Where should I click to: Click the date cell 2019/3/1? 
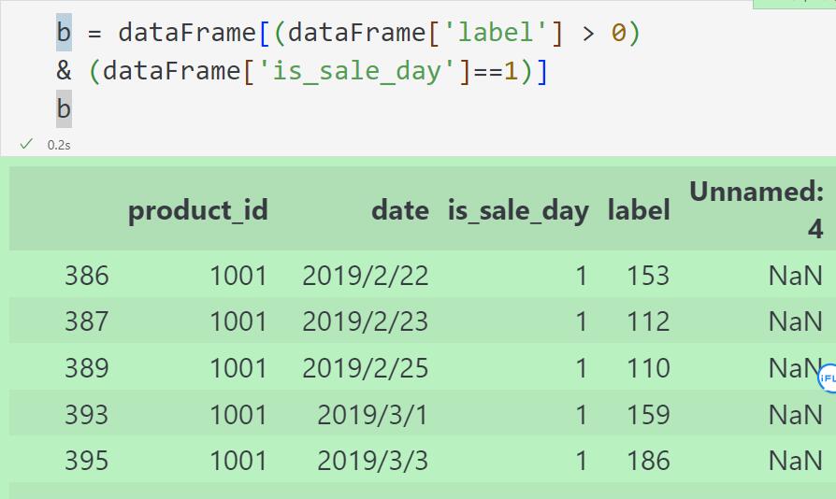[x=373, y=414]
